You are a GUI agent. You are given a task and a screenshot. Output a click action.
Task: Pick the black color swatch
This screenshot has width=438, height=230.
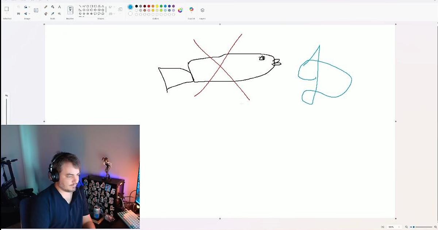tap(137, 6)
